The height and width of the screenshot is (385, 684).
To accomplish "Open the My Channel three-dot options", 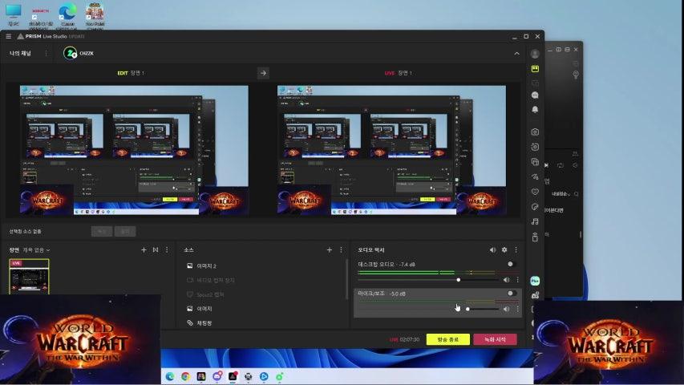I will point(47,53).
